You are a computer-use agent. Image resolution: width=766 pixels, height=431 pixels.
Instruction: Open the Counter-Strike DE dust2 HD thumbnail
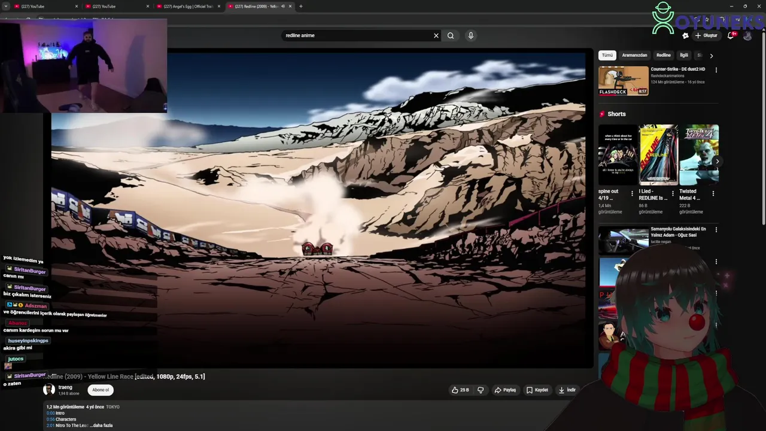pyautogui.click(x=624, y=80)
